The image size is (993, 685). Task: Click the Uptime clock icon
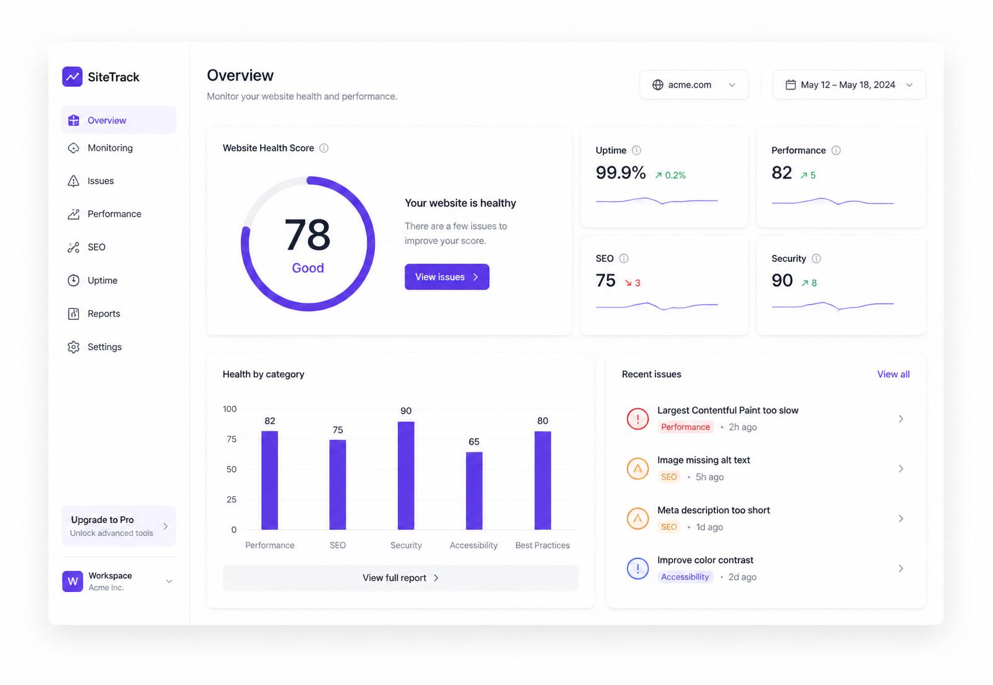tap(73, 280)
